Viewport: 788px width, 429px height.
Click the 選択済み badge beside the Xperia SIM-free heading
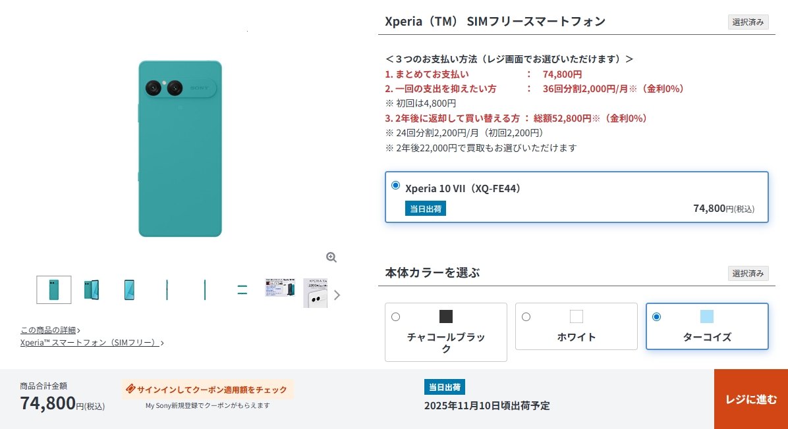tap(748, 22)
